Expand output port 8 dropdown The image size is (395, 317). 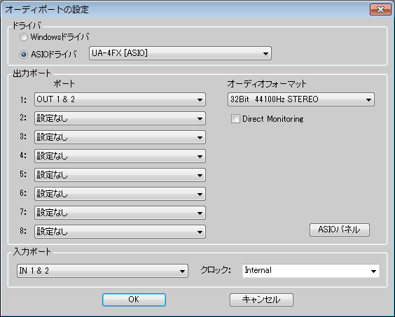point(120,232)
